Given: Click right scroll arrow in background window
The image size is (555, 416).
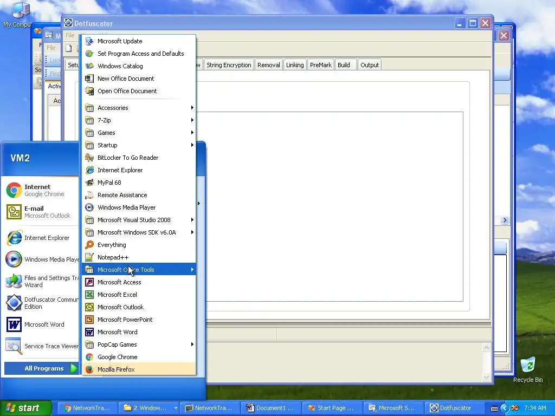Looking at the screenshot, I should click(505, 220).
